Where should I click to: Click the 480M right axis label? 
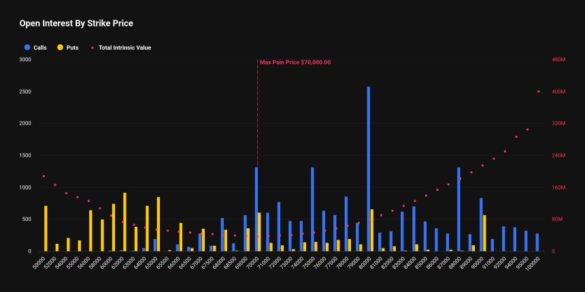point(557,60)
